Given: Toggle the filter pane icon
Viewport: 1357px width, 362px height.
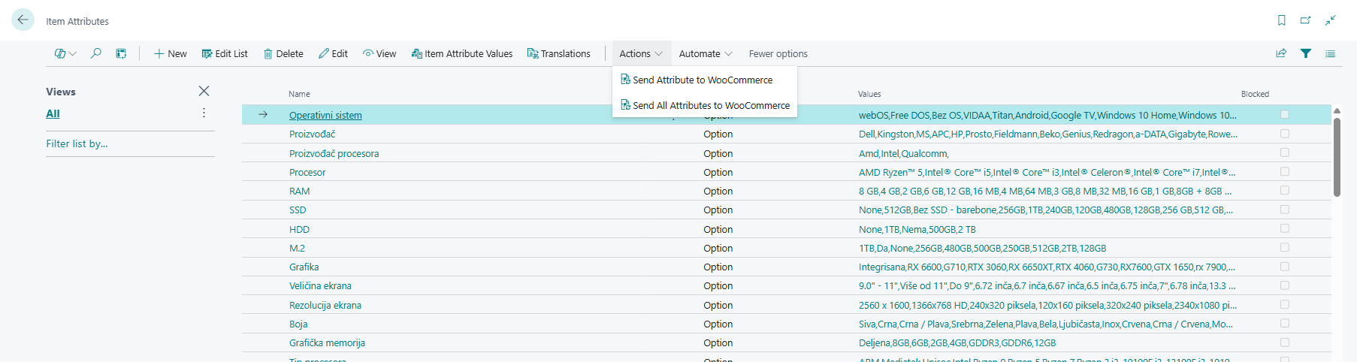Looking at the screenshot, I should [1306, 53].
